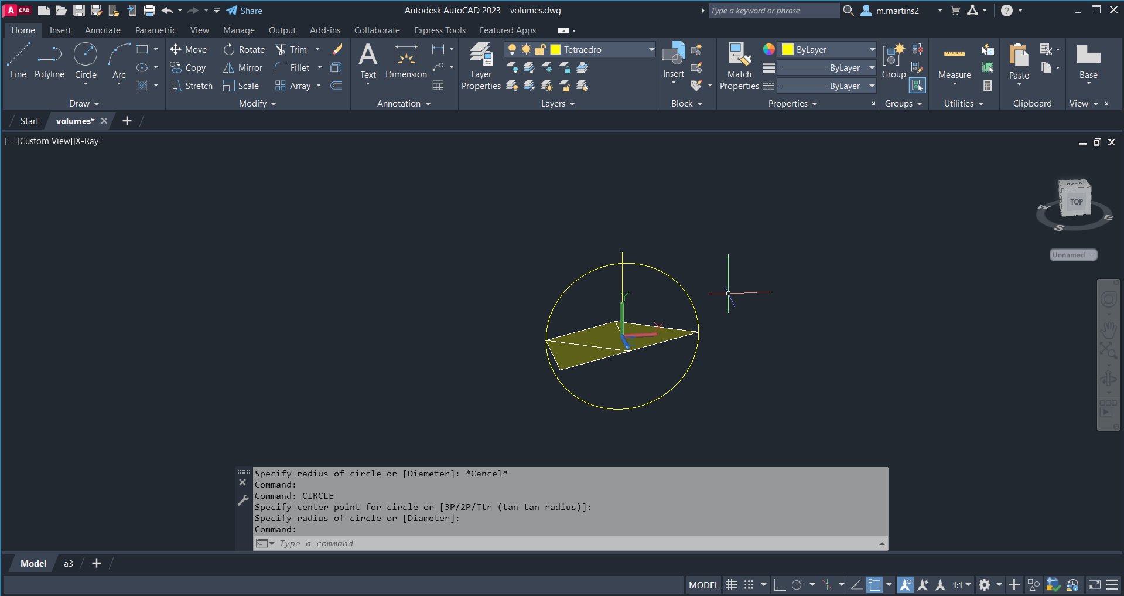Viewport: 1124px width, 596px height.
Task: Activate the Mirror tool
Action: (x=242, y=68)
